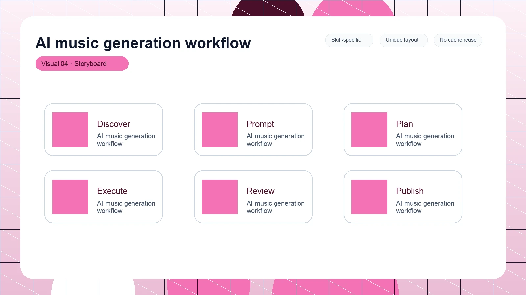Click the Review title text
The width and height of the screenshot is (526, 295).
coord(260,191)
